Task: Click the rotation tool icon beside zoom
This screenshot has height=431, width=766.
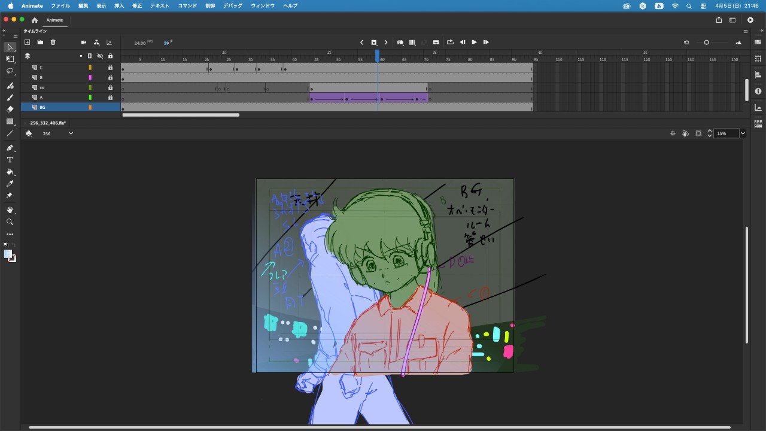Action: [685, 133]
